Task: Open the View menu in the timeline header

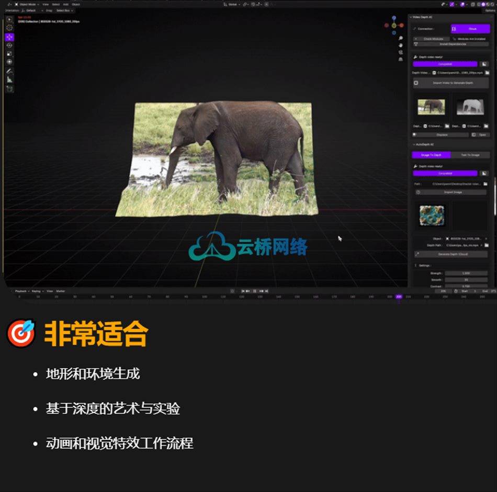Action: point(50,291)
